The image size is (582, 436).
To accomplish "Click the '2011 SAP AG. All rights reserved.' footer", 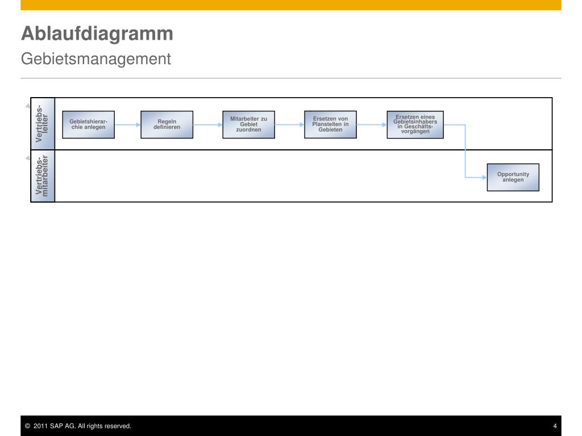I will [78, 426].
